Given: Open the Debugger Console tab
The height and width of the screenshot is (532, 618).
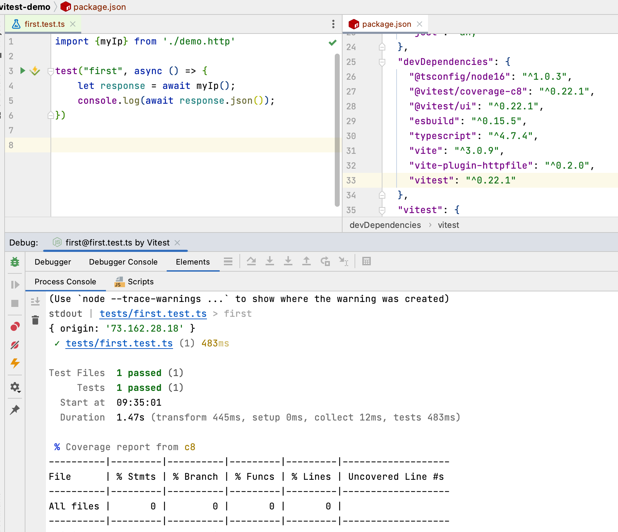Looking at the screenshot, I should click(123, 262).
